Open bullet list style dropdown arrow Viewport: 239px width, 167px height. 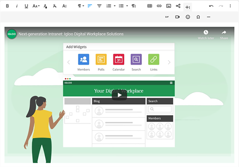pyautogui.click(x=127, y=6)
